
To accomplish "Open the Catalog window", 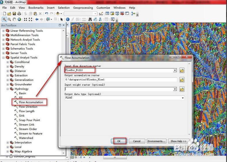I will point(112,14).
